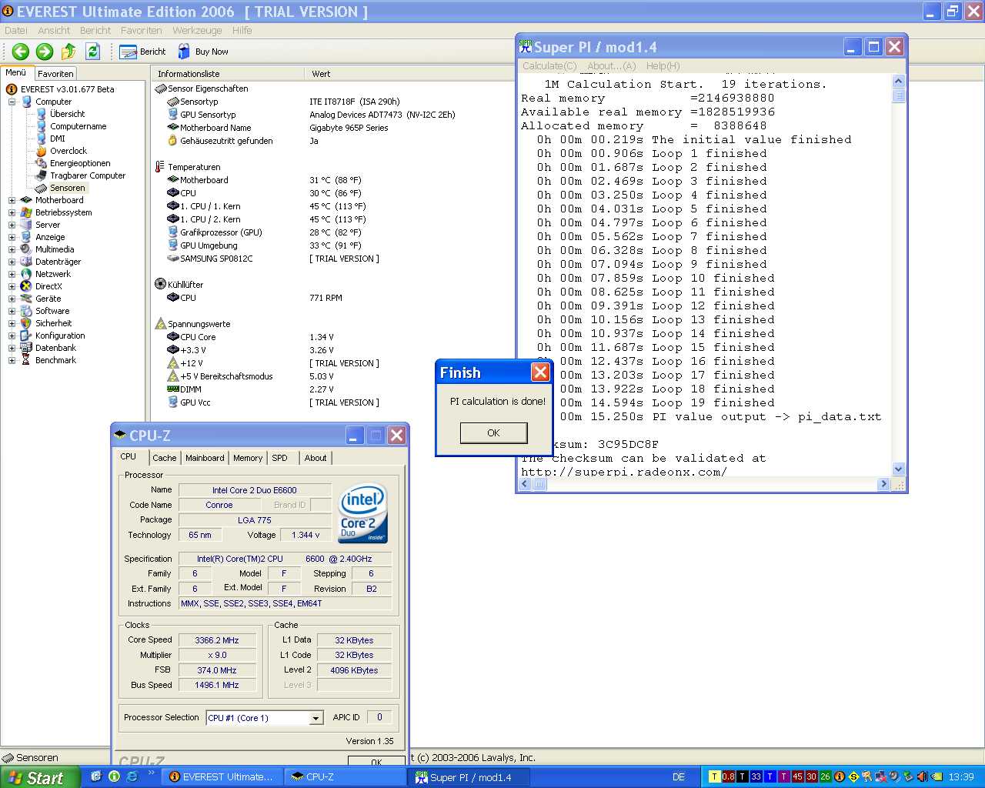985x788 pixels.
Task: Click the Core Speed value field in CPU-Z
Action: (217, 640)
